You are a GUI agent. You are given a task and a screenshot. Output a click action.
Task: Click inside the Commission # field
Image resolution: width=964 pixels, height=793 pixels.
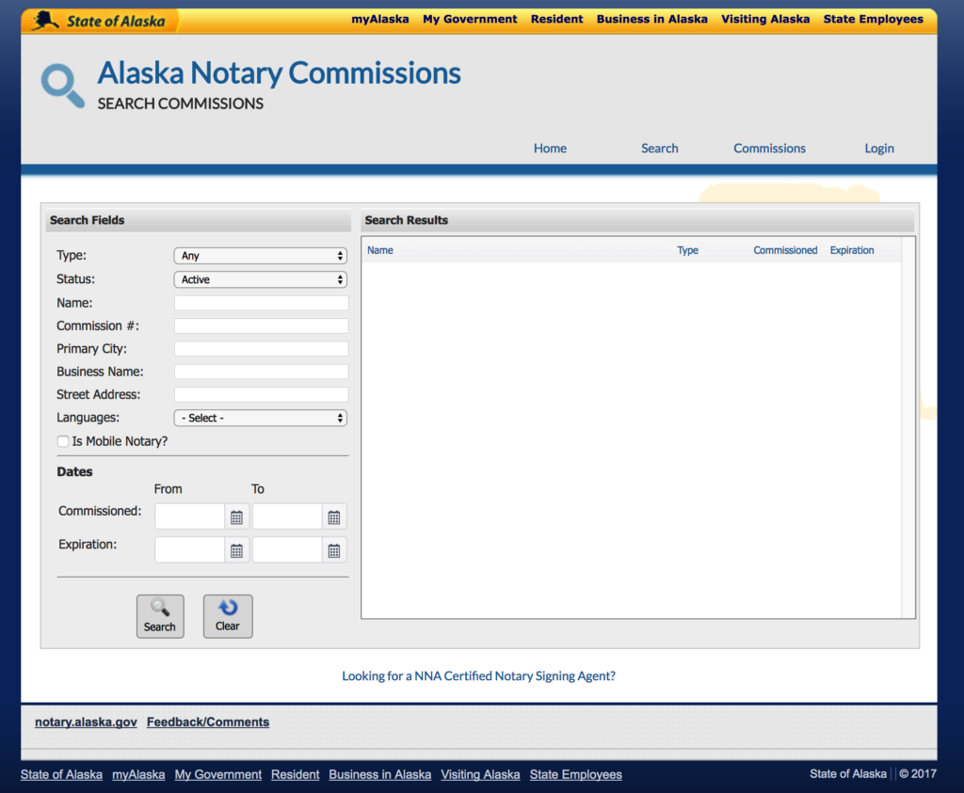pyautogui.click(x=260, y=325)
